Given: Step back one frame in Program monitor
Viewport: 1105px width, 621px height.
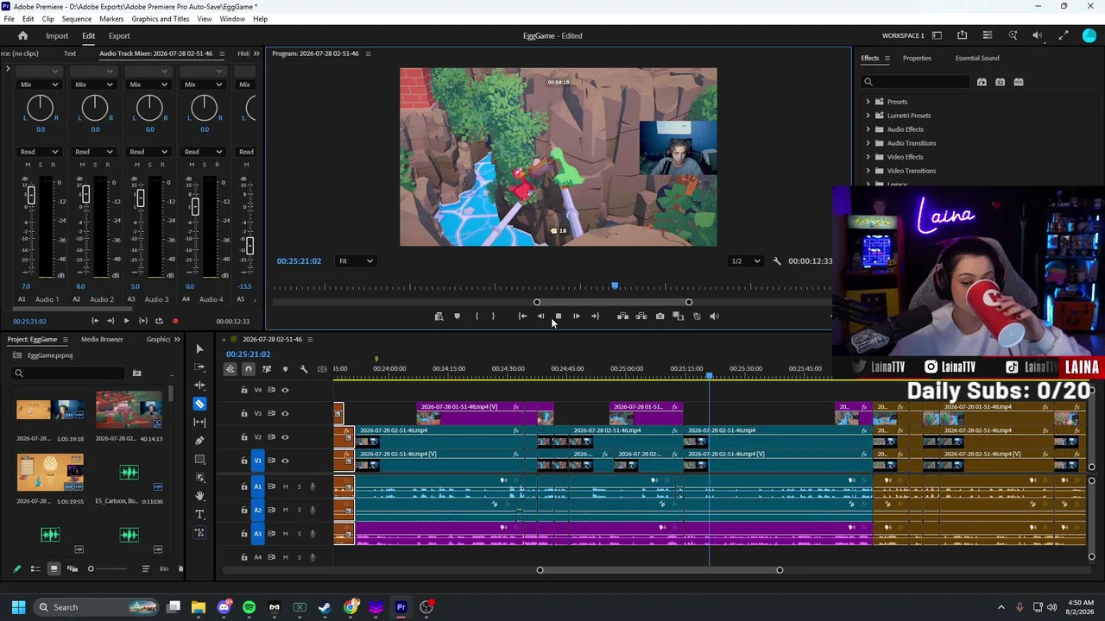Looking at the screenshot, I should (x=540, y=317).
